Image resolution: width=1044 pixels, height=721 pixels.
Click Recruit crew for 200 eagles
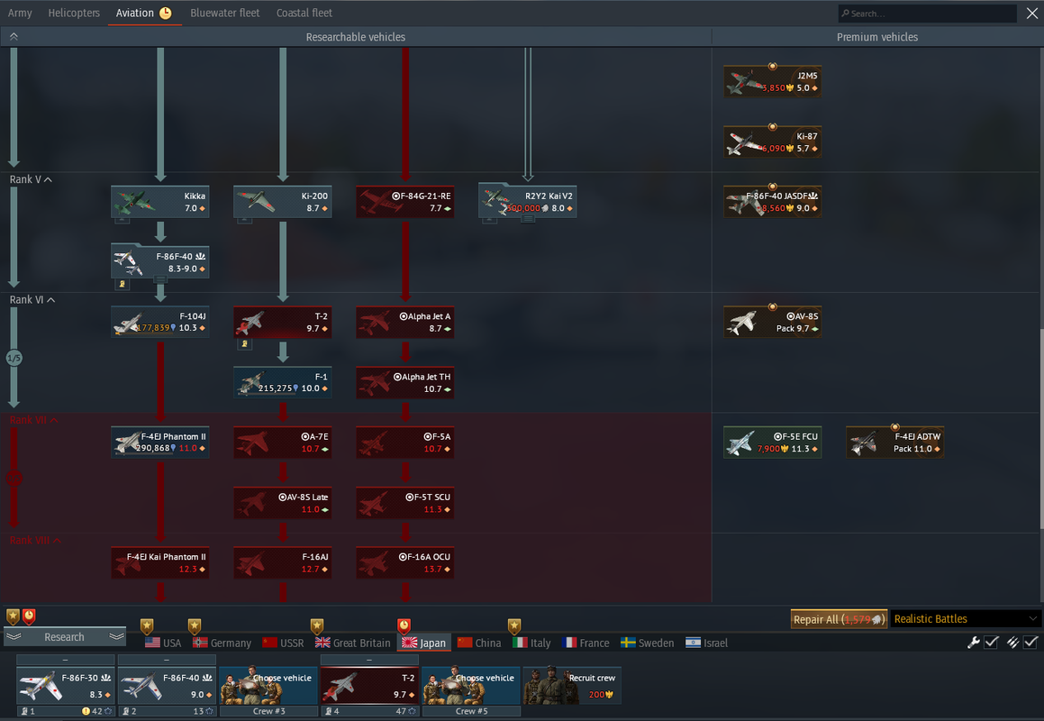[x=572, y=686]
